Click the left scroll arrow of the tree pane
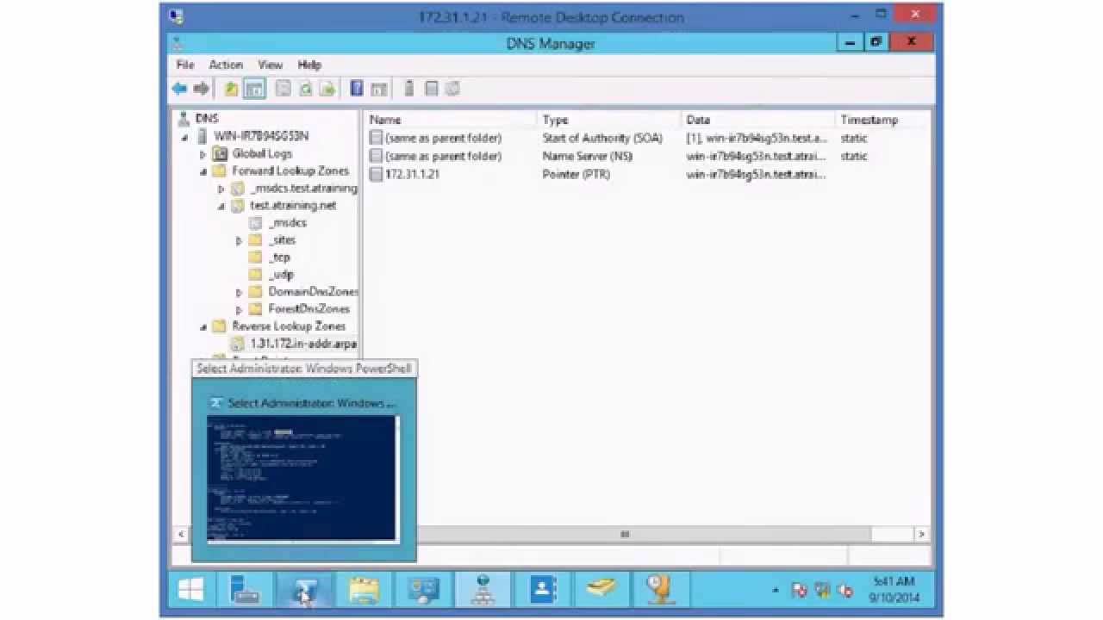The width and height of the screenshot is (1103, 620). (181, 535)
